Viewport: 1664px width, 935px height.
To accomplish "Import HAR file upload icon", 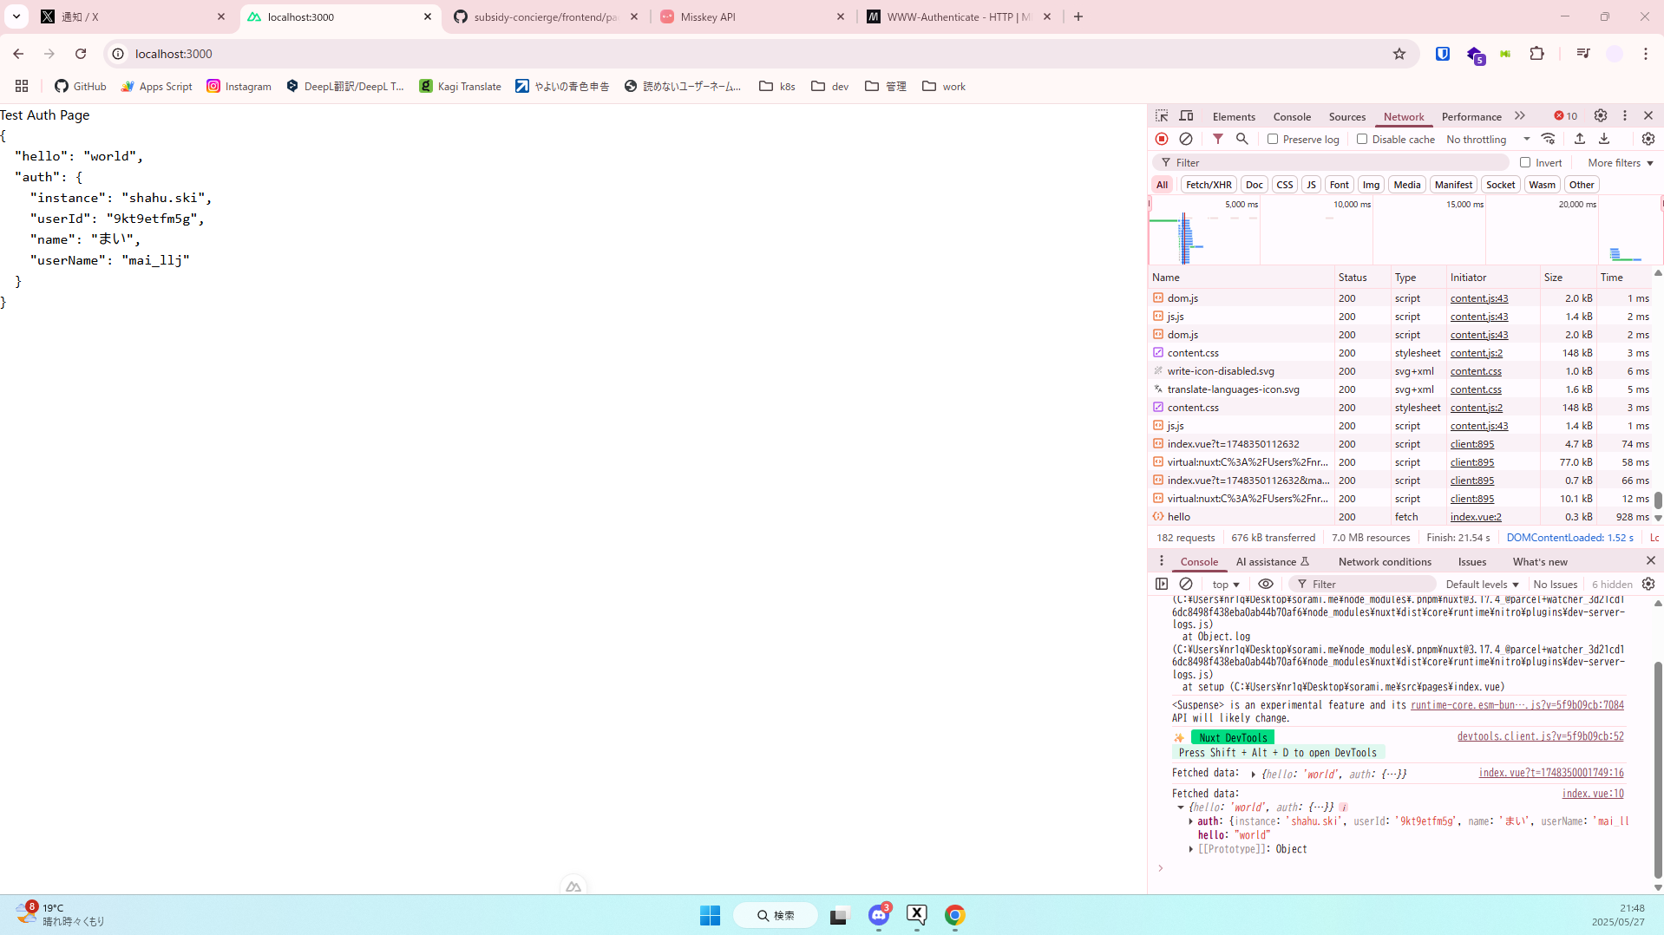I will 1580,139.
